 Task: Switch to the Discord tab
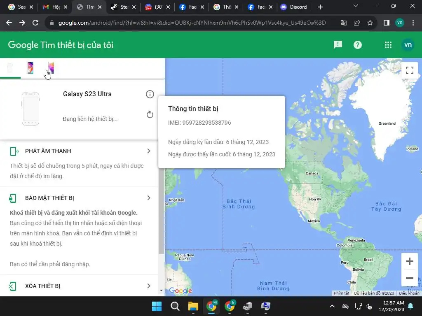[294, 7]
